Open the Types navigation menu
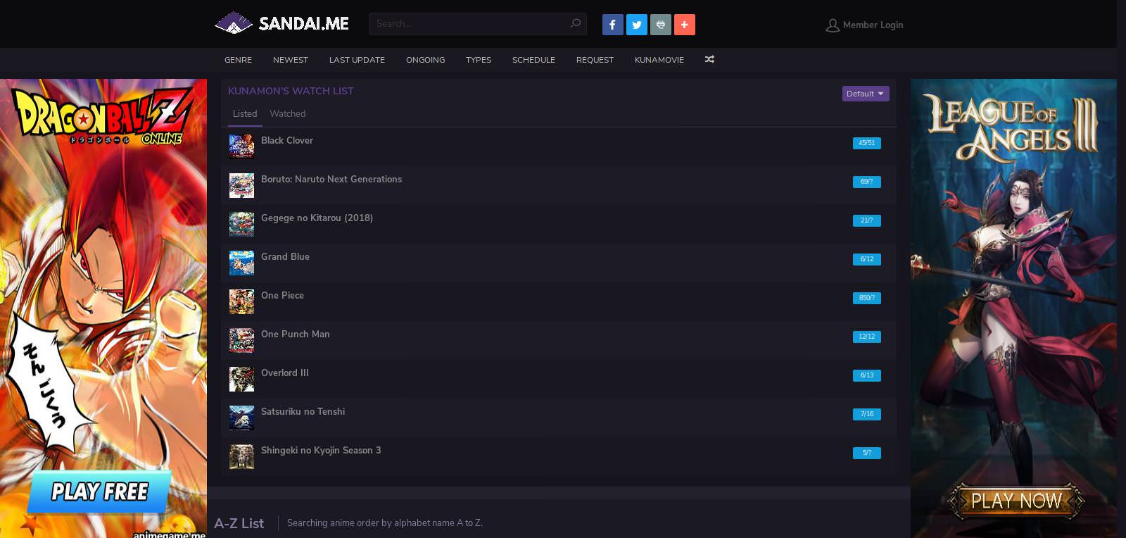Viewport: 1126px width, 538px height. click(x=478, y=60)
